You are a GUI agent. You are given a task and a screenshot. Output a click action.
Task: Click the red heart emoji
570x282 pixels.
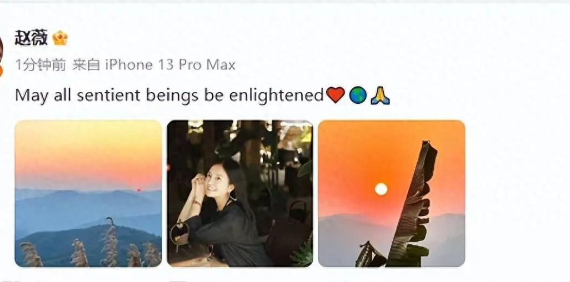click(x=335, y=95)
